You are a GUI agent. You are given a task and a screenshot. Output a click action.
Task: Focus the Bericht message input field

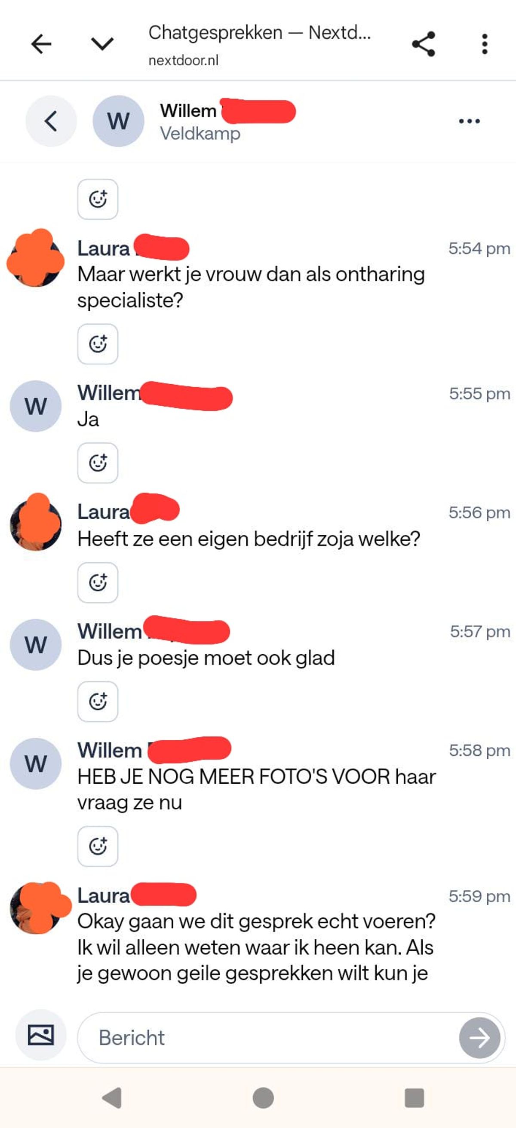click(x=268, y=1038)
